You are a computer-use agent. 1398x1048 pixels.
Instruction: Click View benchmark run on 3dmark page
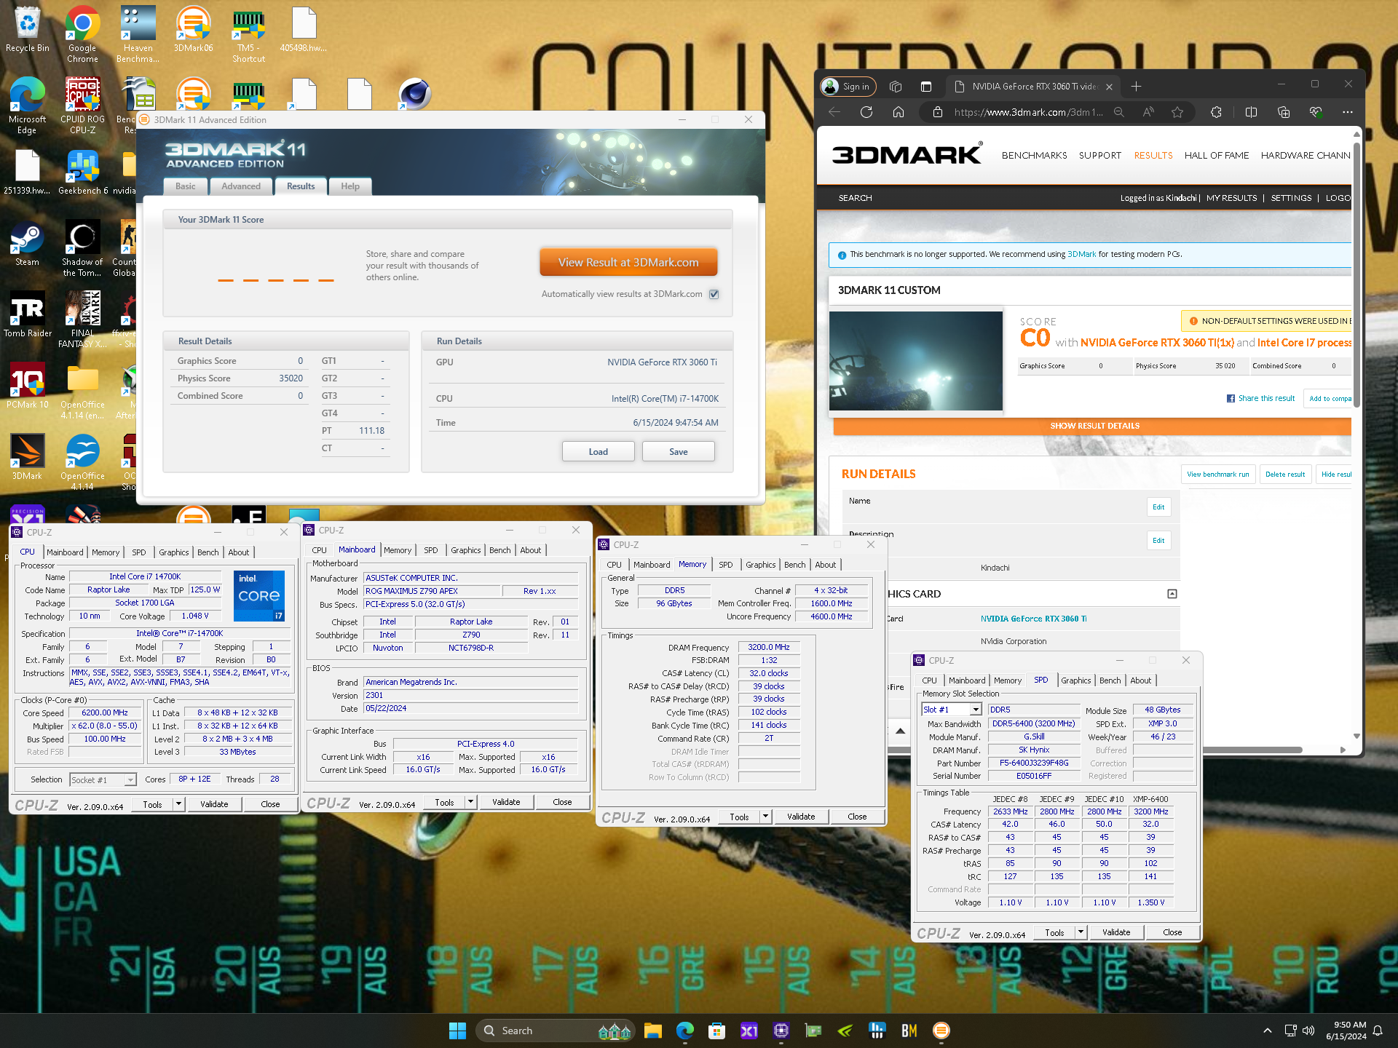(1217, 475)
